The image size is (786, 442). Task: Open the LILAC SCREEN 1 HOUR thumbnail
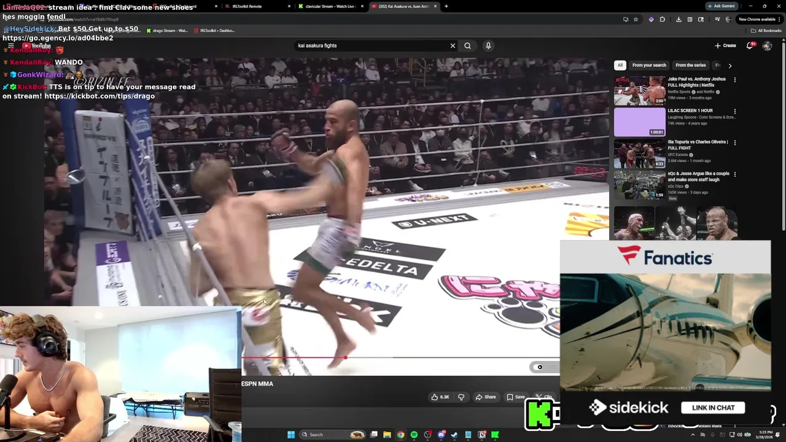(x=639, y=122)
